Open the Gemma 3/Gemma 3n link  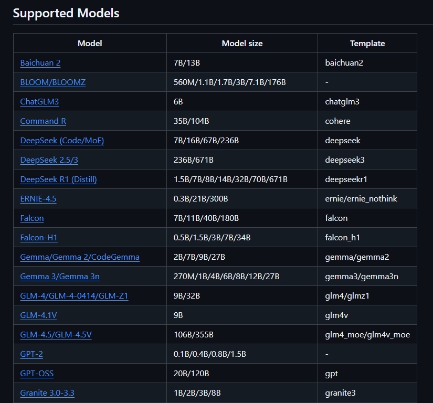(x=60, y=277)
